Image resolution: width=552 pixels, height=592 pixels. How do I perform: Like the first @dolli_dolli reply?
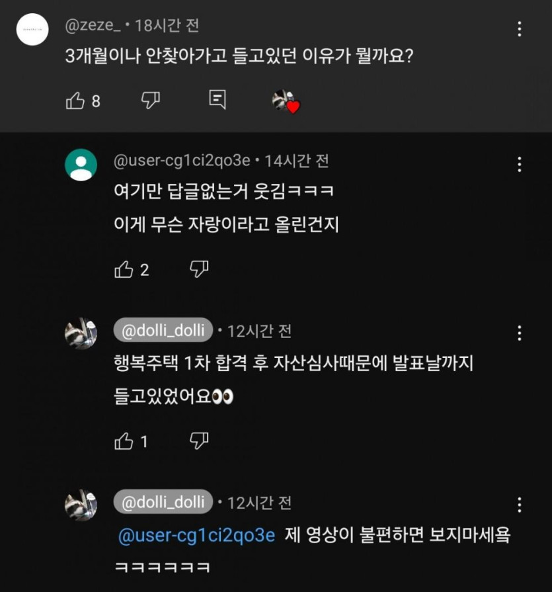(124, 441)
